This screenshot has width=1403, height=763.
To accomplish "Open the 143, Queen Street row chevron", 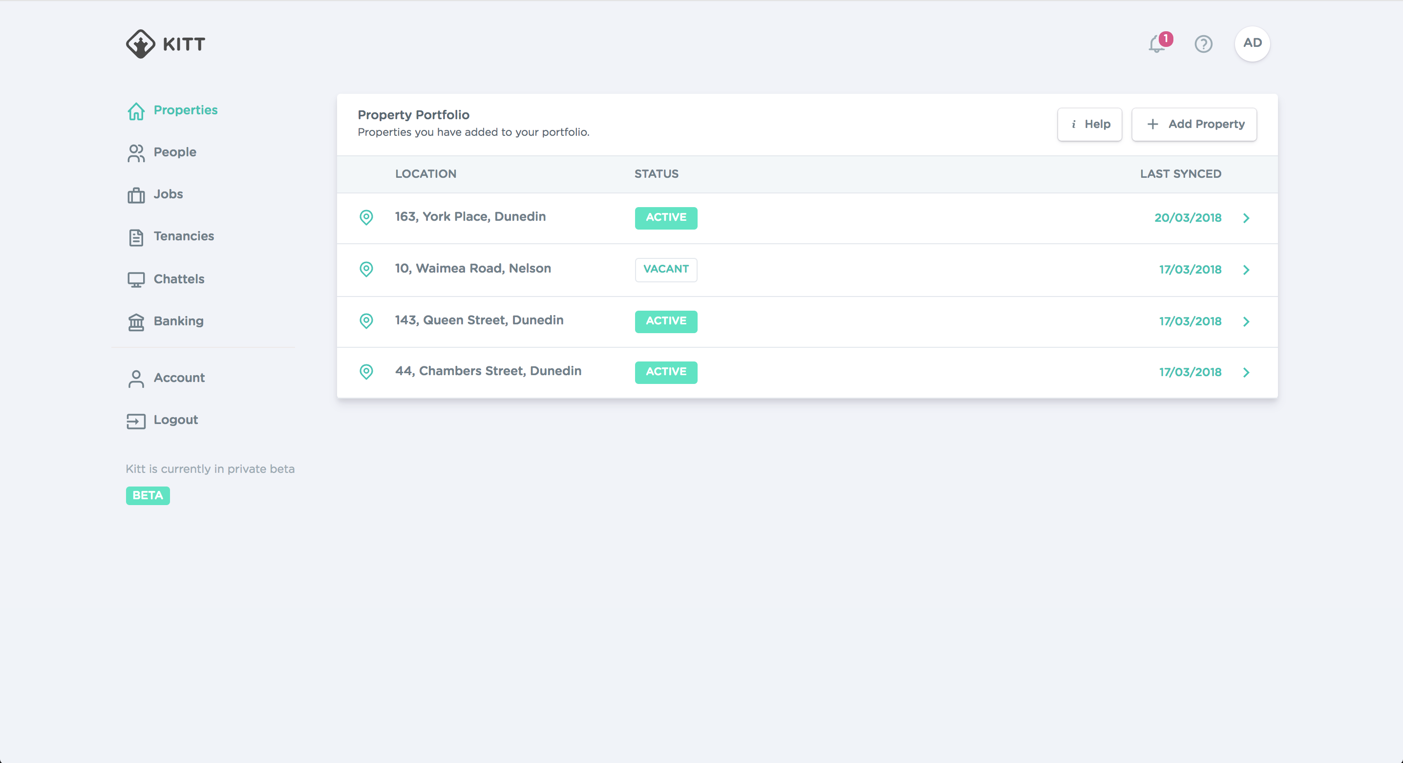I will click(1246, 321).
